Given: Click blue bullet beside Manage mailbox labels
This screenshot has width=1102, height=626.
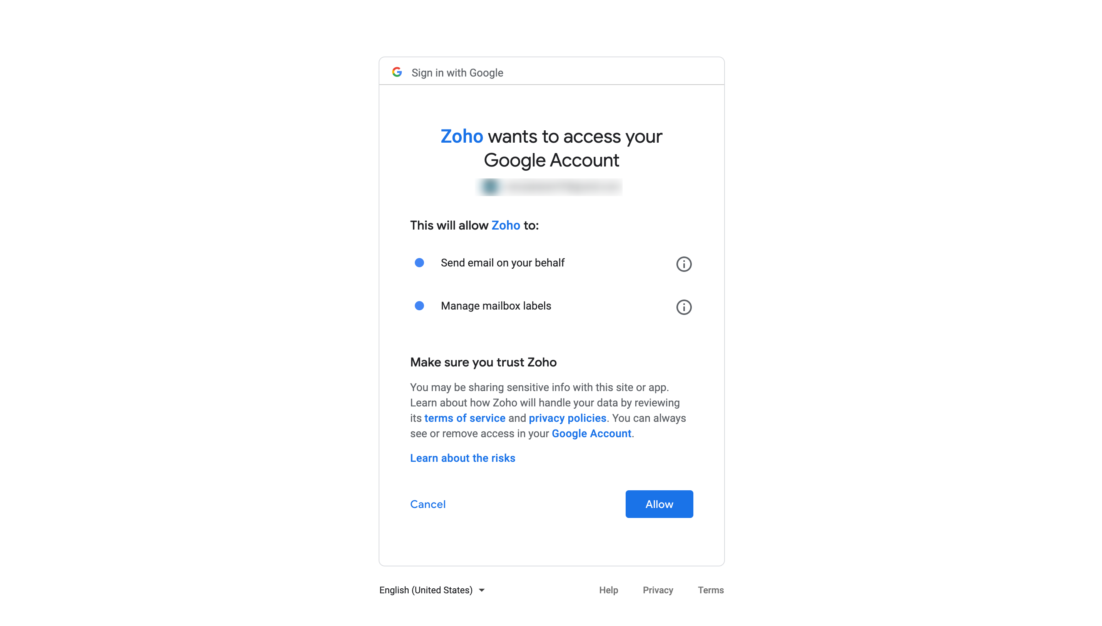Looking at the screenshot, I should 419,306.
